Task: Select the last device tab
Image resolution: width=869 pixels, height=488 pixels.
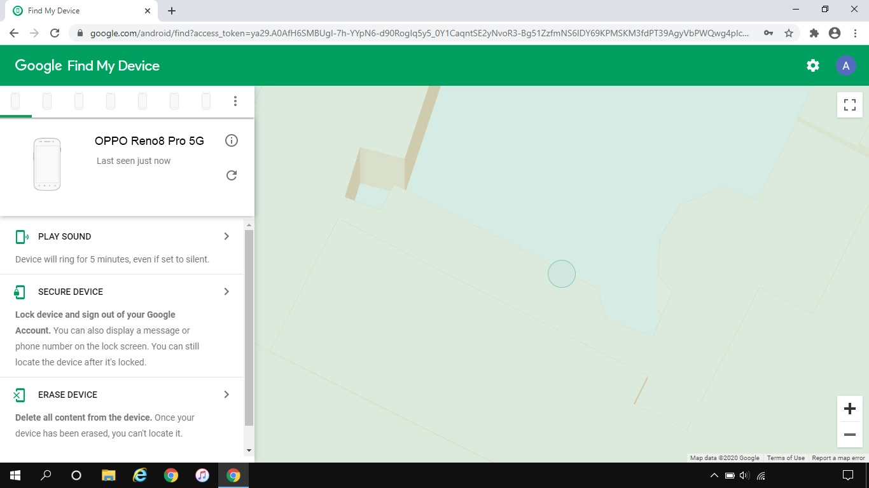Action: point(206,101)
